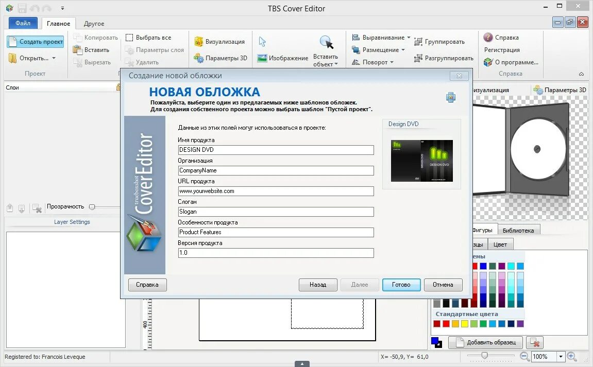593x367 pixels.
Task: Click the dialog Справка button
Action: [x=147, y=285]
